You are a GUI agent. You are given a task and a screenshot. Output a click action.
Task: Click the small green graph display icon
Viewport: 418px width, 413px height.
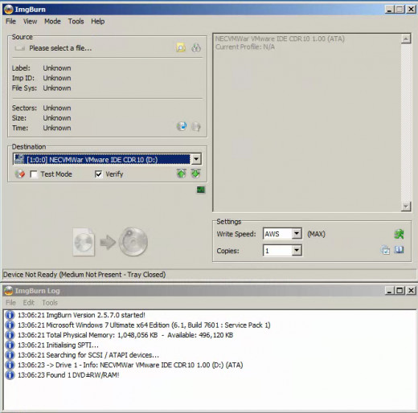(x=201, y=190)
